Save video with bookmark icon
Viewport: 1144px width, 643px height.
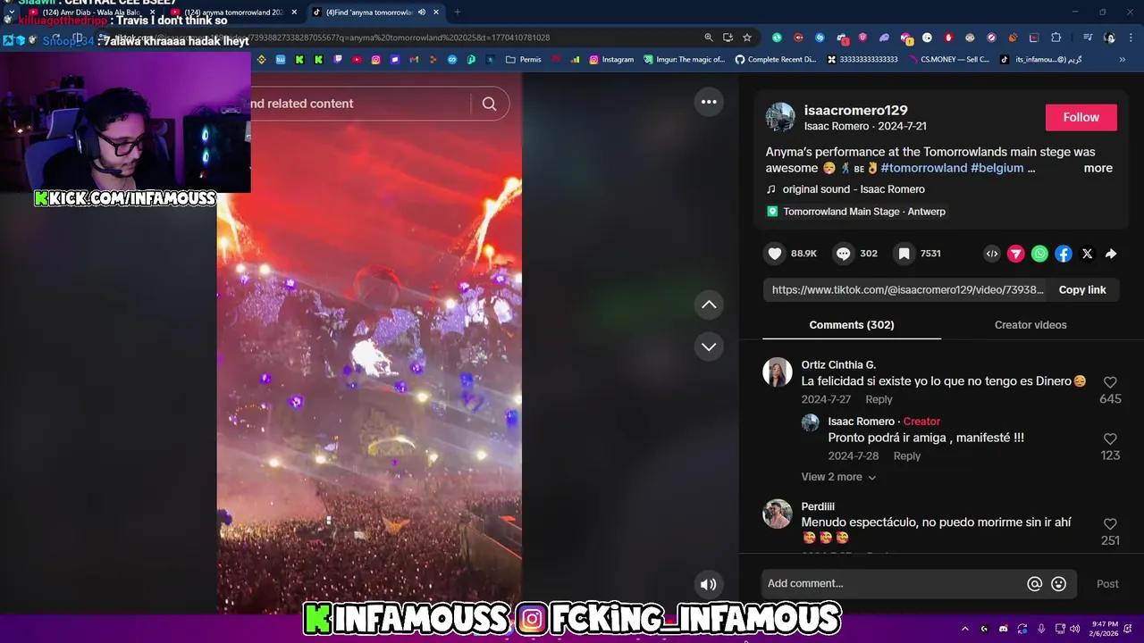(904, 254)
